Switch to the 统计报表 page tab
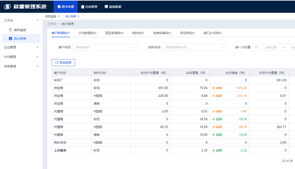Image resolution: width=295 pixels, height=169 pixels. 70,16
